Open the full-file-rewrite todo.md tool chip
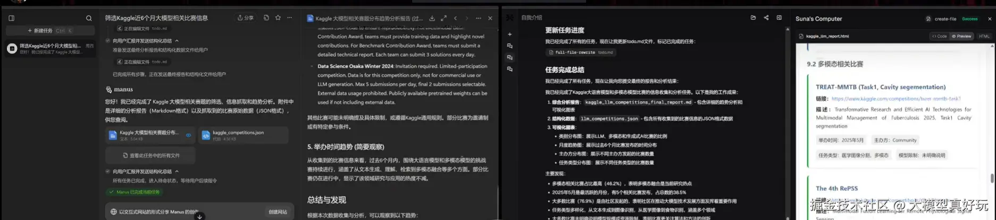Image resolution: width=996 pixels, height=220 pixels. [x=581, y=52]
